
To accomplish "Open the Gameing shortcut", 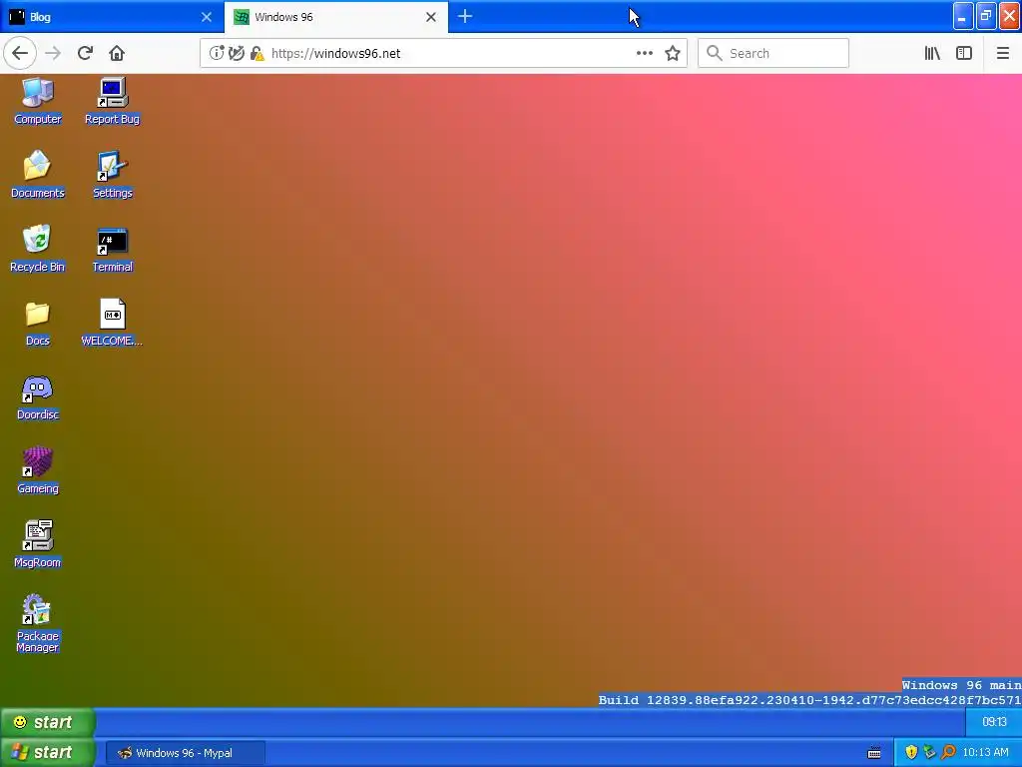I will (37, 470).
